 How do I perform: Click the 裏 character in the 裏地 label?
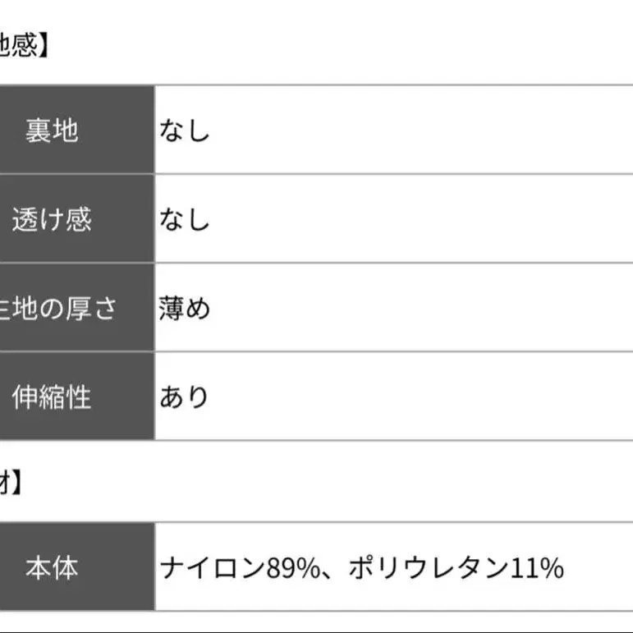[x=38, y=131]
